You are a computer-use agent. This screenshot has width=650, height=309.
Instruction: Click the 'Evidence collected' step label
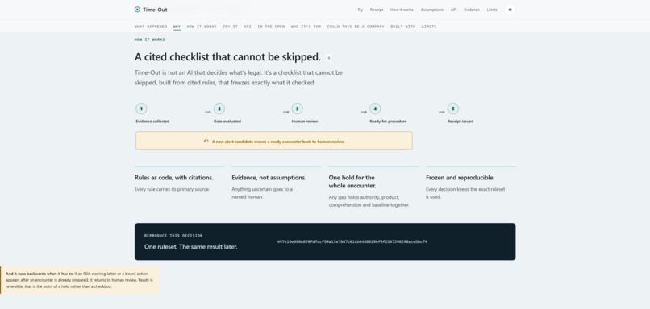152,122
